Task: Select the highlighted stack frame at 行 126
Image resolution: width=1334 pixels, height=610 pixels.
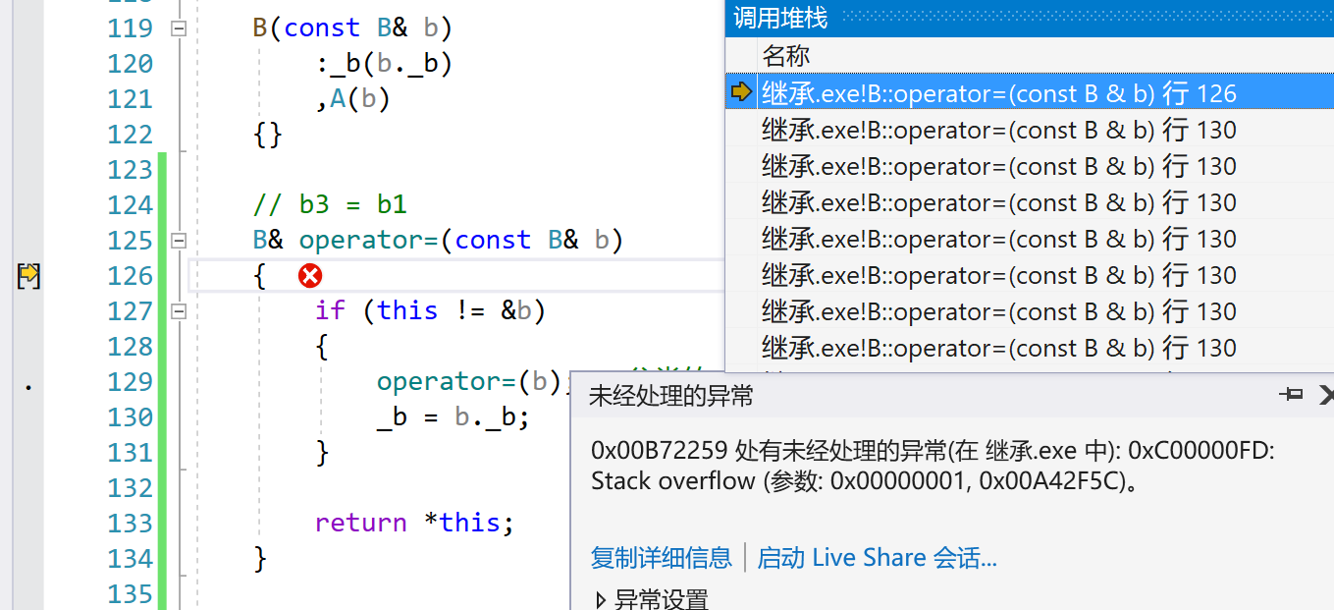Action: pyautogui.click(x=982, y=91)
